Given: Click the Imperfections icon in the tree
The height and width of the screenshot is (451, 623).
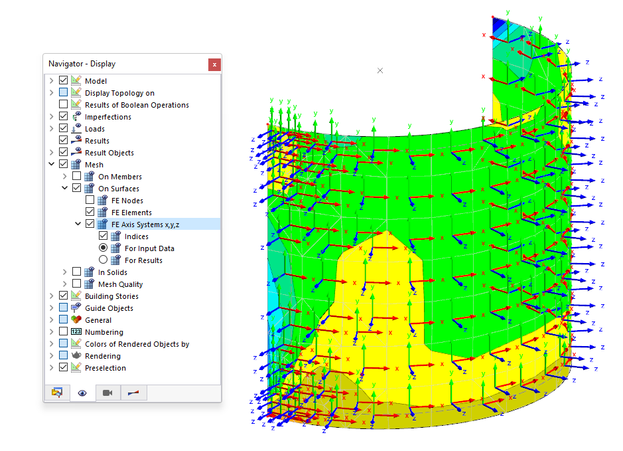Looking at the screenshot, I should tap(75, 116).
